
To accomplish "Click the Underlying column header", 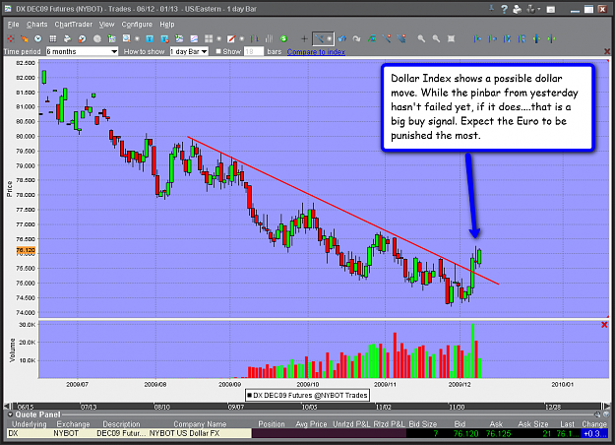I will (29, 424).
